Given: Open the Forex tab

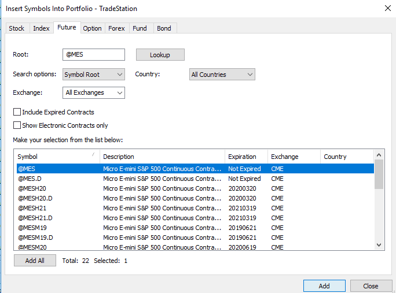Looking at the screenshot, I should [x=116, y=28].
